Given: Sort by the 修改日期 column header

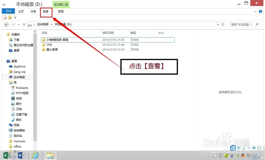Looking at the screenshot, I should click(108, 33).
